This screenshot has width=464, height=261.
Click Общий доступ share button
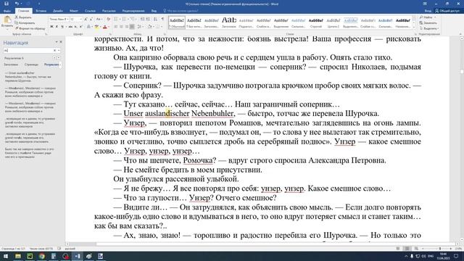tap(447, 11)
